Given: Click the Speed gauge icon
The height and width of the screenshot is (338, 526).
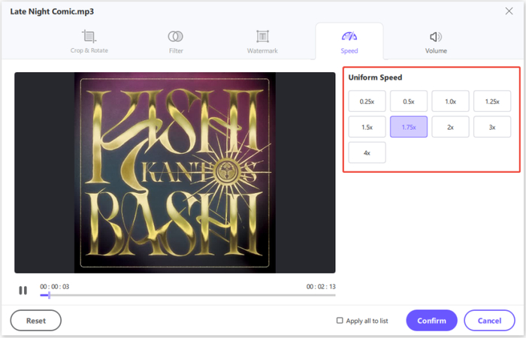Looking at the screenshot, I should pos(349,36).
